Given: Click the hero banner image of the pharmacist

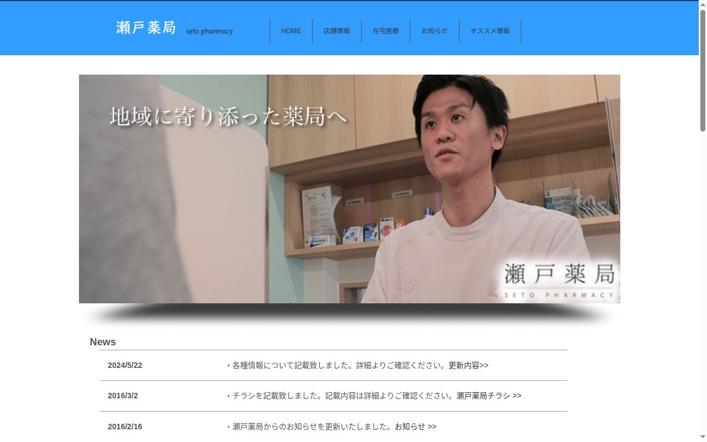Looking at the screenshot, I should [x=350, y=189].
